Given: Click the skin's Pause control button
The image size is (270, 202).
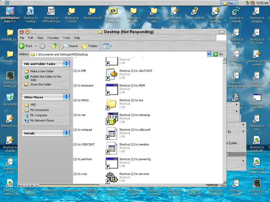Looking at the screenshot, I should [26, 186].
